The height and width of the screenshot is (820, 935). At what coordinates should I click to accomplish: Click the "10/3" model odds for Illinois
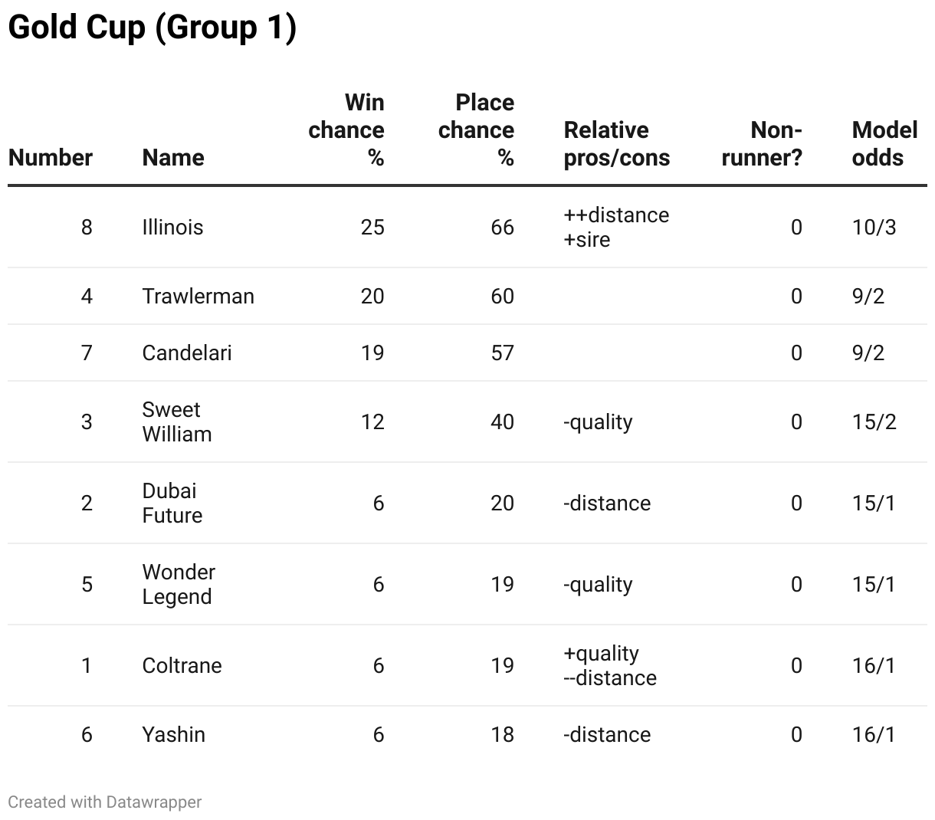[x=874, y=228]
